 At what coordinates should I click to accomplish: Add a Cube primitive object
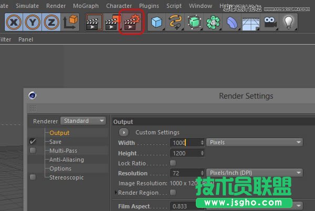click(x=156, y=22)
